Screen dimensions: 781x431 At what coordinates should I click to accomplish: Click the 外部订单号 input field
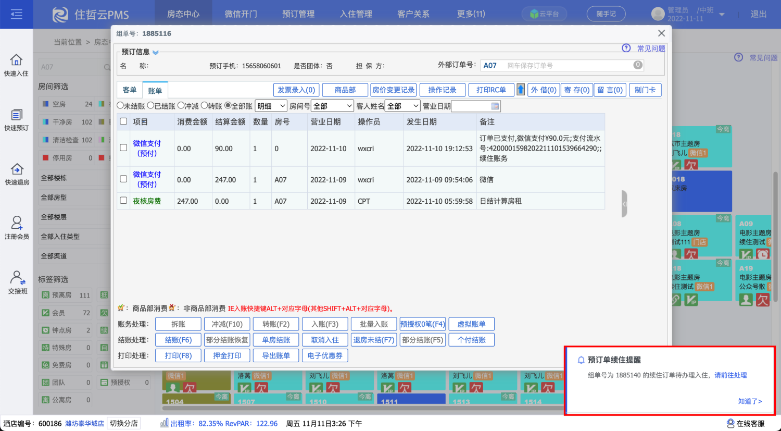coord(562,65)
